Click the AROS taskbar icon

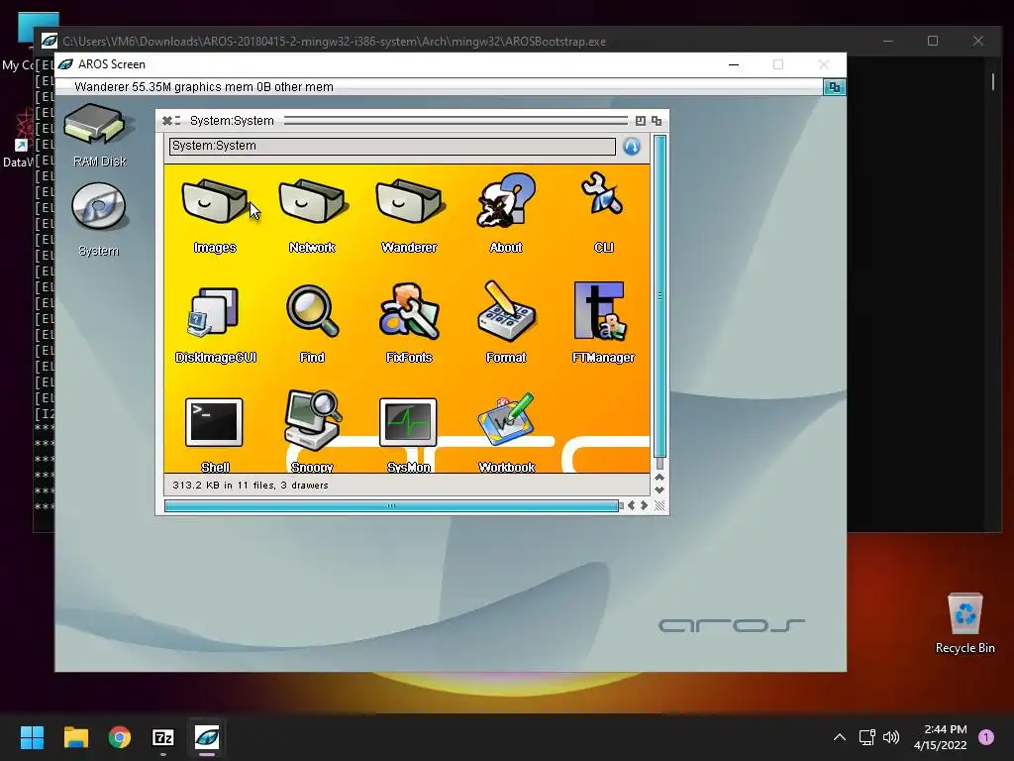click(x=207, y=737)
